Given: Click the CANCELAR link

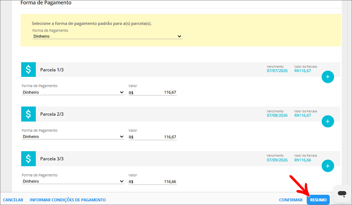Looking at the screenshot, I should click(x=13, y=200).
